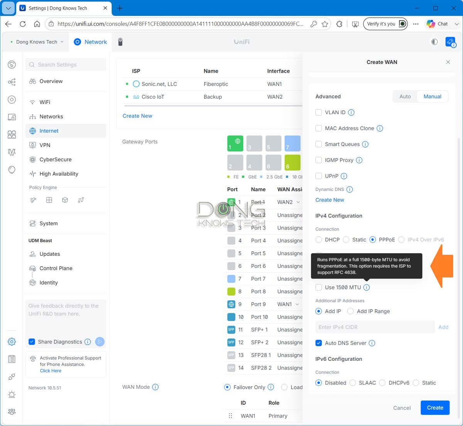Open the client devices icon in left sidebar
Viewport: 463px width, 426px height.
pos(12,117)
